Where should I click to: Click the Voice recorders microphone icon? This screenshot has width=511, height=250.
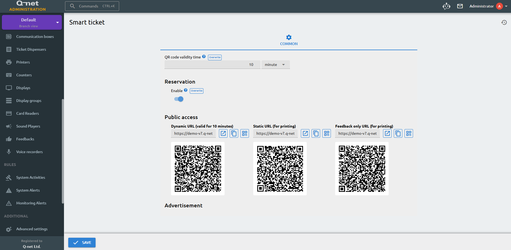pos(9,152)
